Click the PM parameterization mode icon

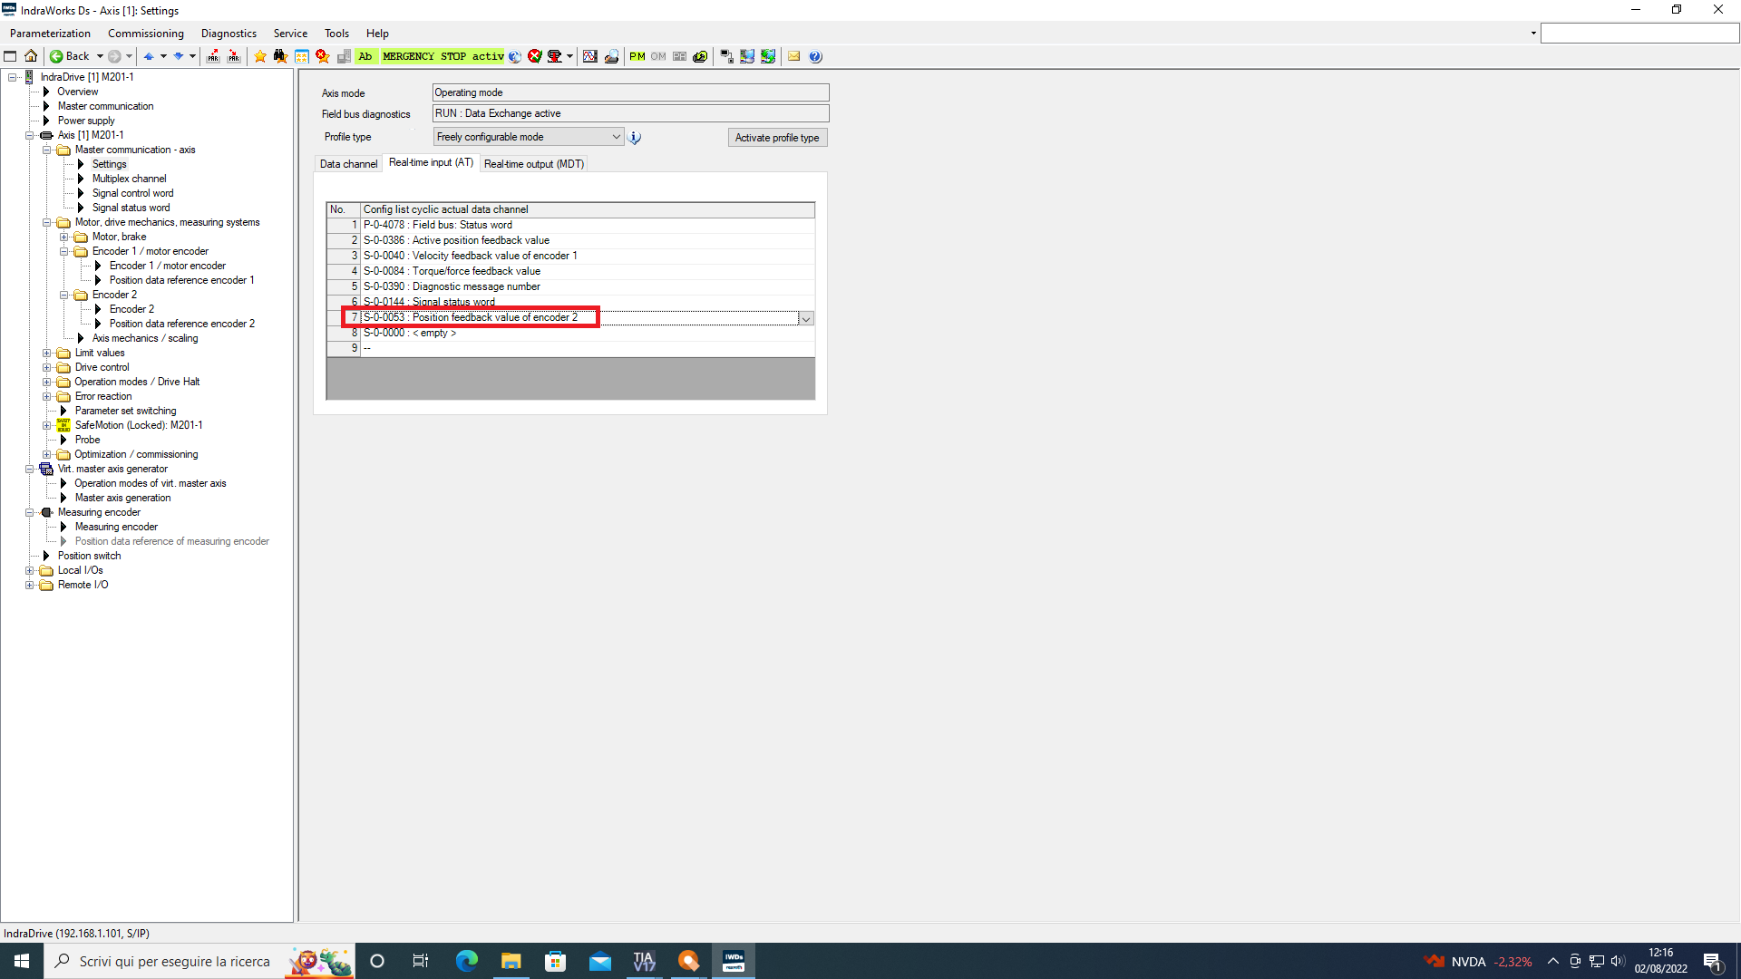[x=637, y=56]
